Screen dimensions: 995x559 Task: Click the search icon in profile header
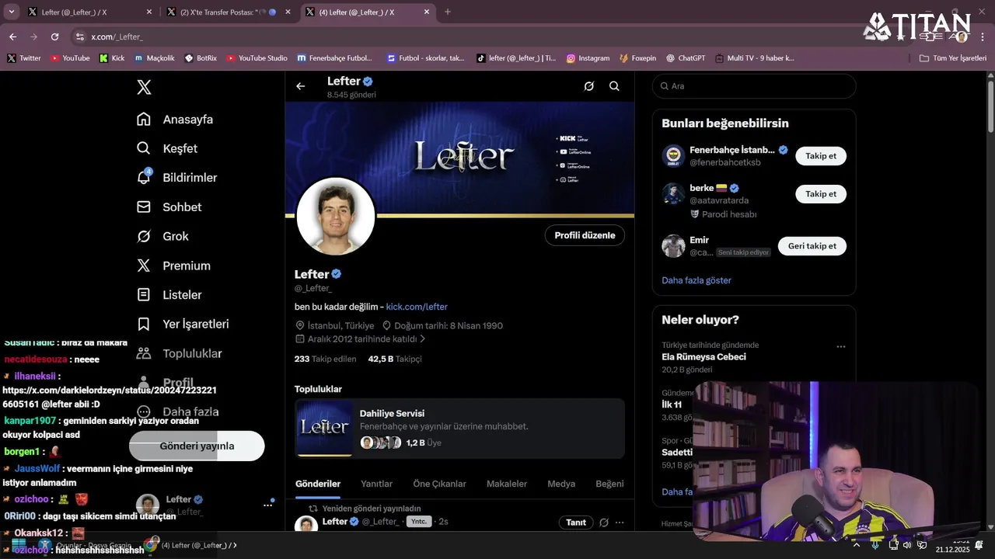[614, 86]
